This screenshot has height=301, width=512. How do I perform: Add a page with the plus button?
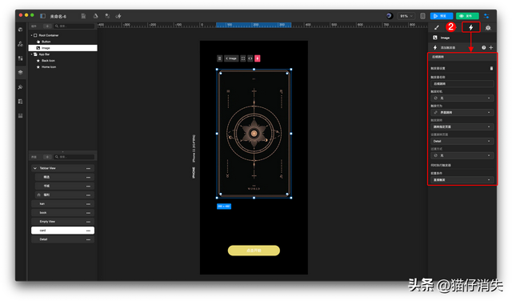tap(47, 157)
